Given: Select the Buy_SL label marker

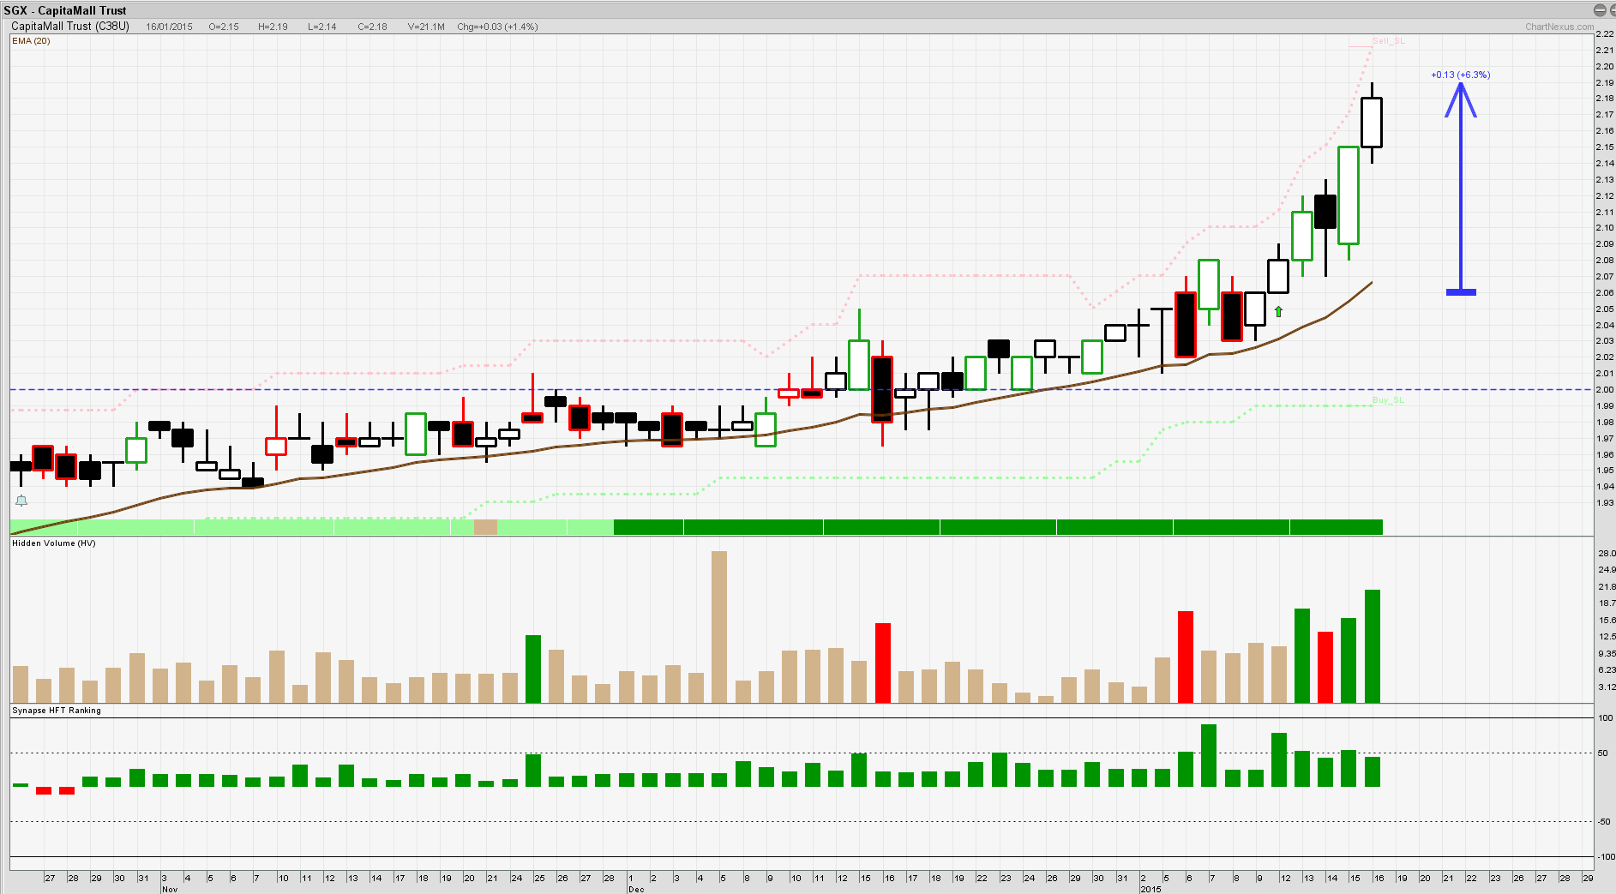Looking at the screenshot, I should [1388, 400].
